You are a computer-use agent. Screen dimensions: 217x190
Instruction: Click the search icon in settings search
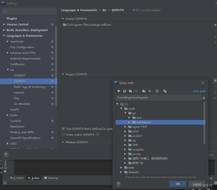click(x=5, y=11)
